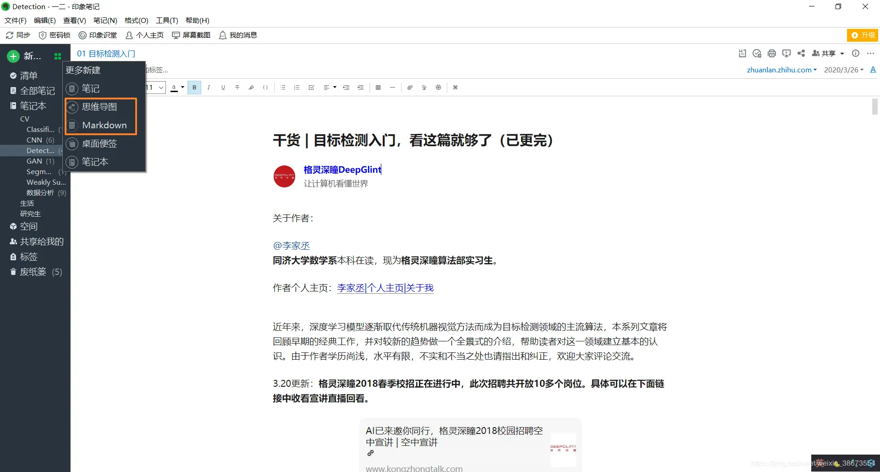The image size is (880, 472).
Task: Open the screen capture tool
Action: [191, 35]
